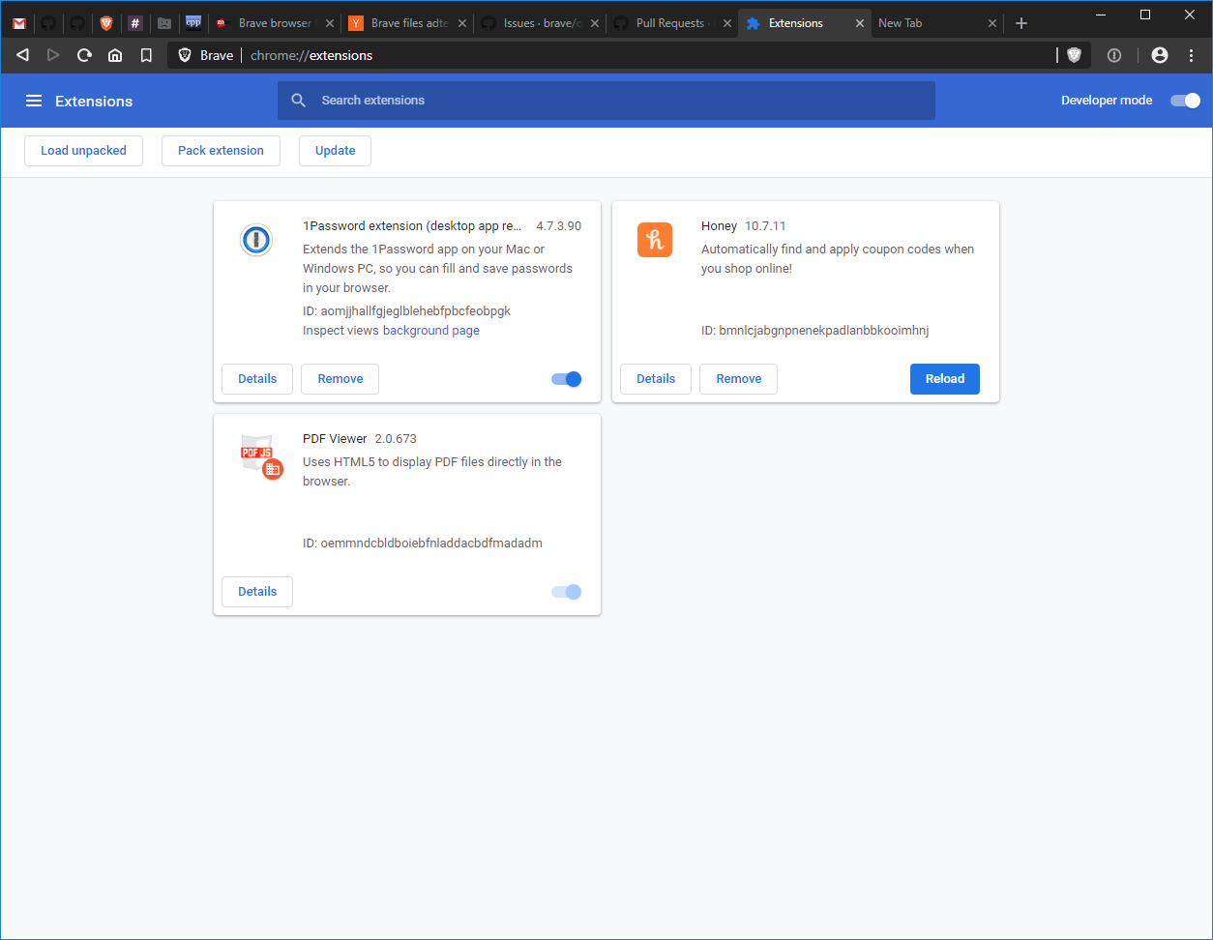This screenshot has height=940, width=1213.
Task: Go forward with the forward arrow
Action: [x=53, y=55]
